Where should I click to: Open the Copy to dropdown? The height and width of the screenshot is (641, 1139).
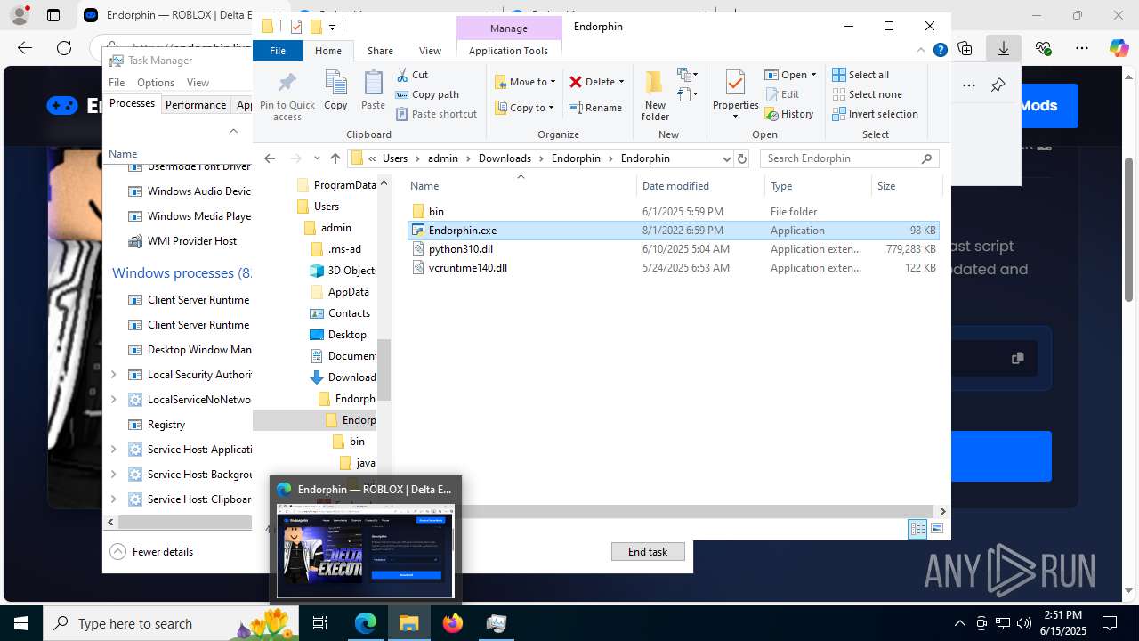525,108
